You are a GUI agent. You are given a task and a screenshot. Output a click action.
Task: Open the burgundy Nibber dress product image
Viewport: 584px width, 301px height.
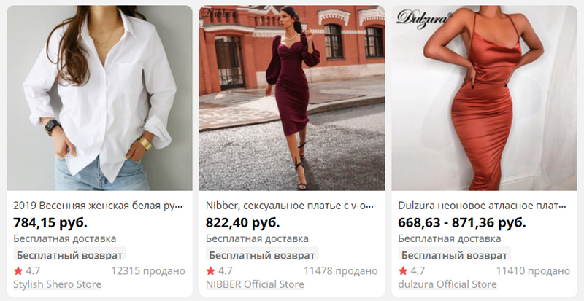(x=292, y=98)
